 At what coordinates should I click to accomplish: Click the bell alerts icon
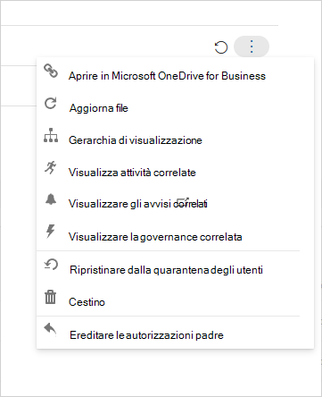[x=51, y=199]
